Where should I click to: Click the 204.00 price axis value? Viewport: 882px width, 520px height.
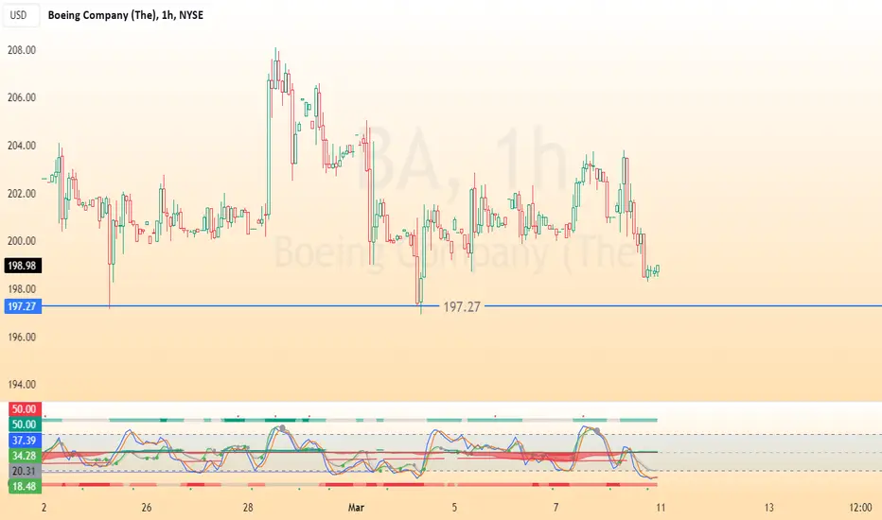[22, 146]
